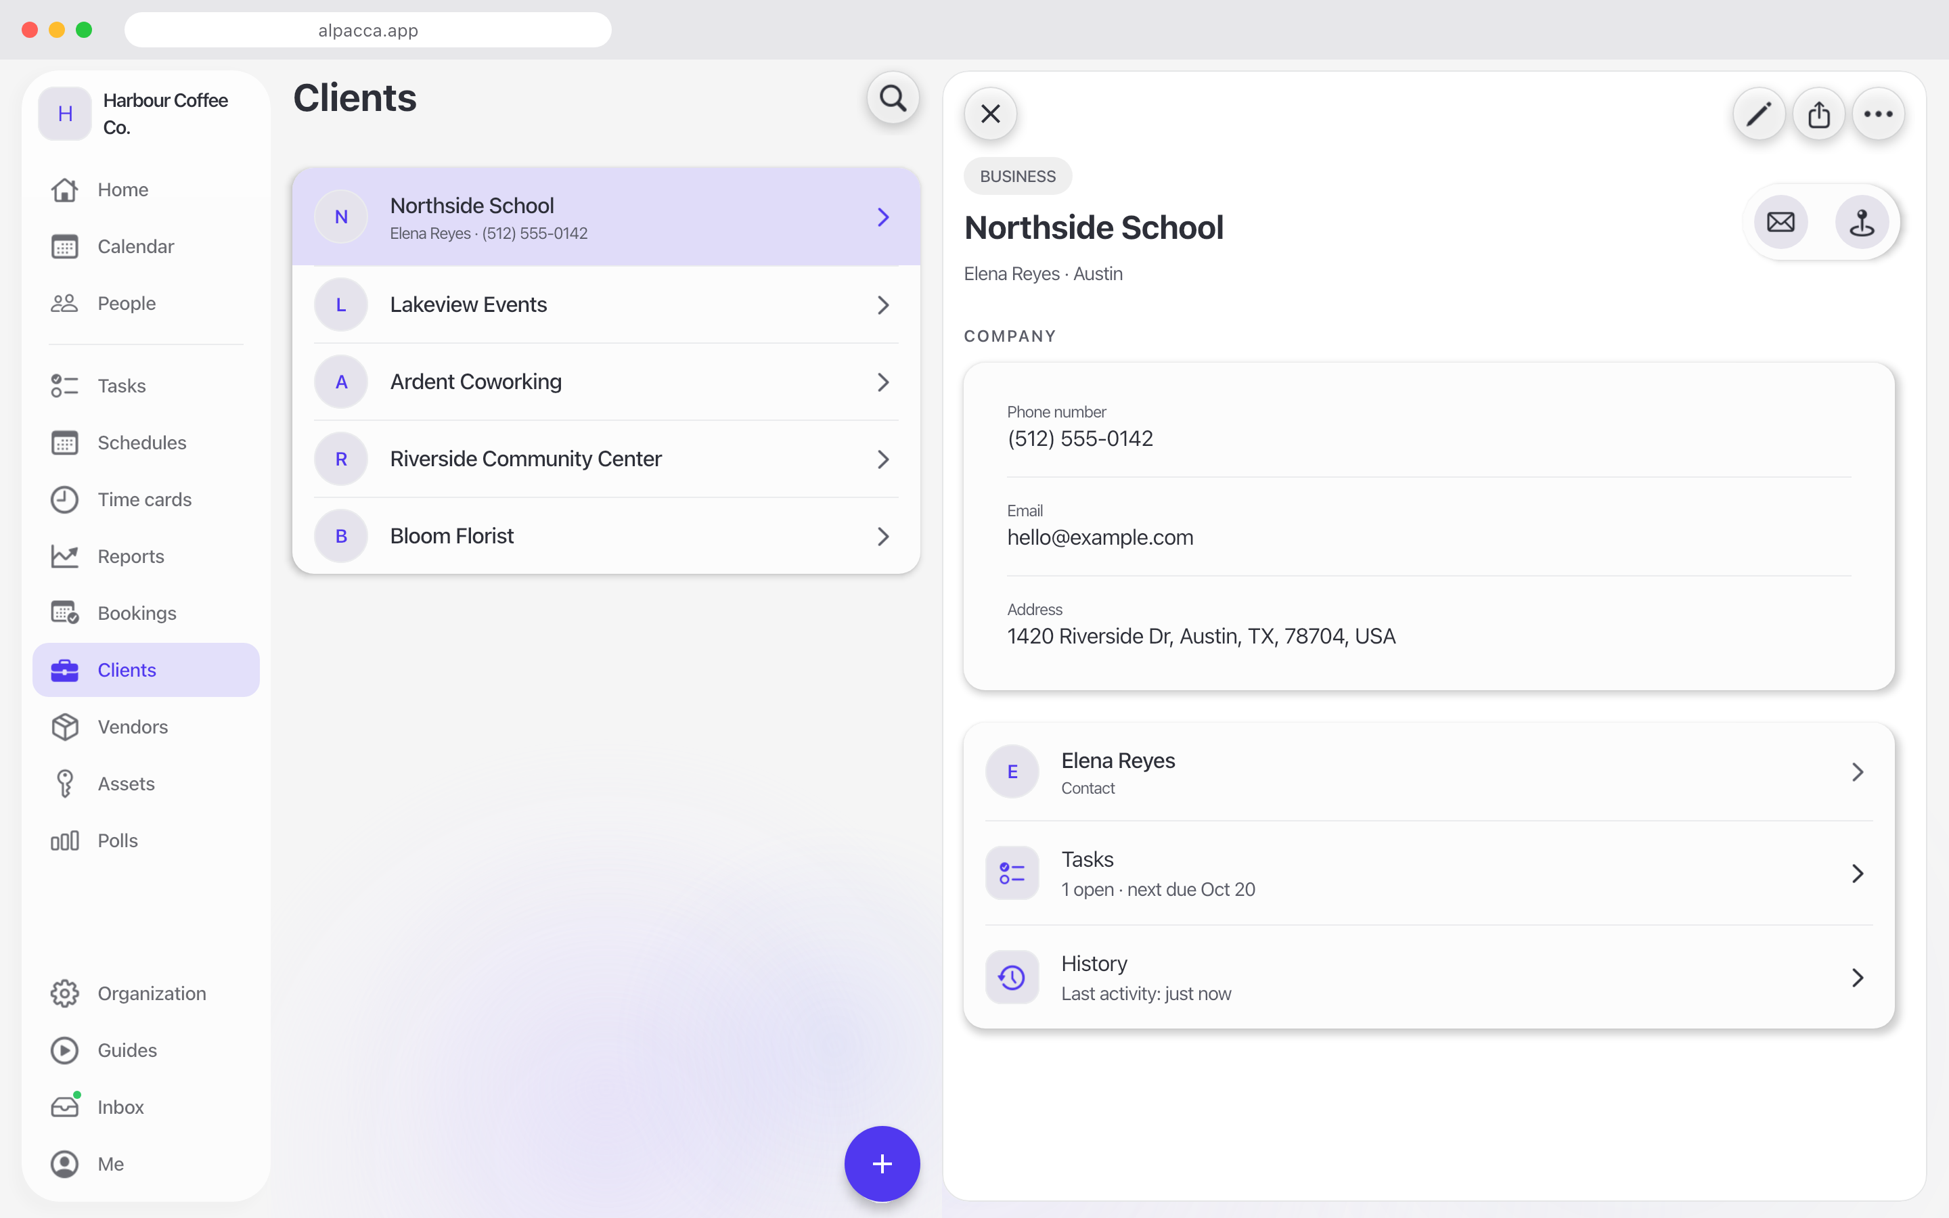Click the map location pin icon button

tap(1861, 221)
